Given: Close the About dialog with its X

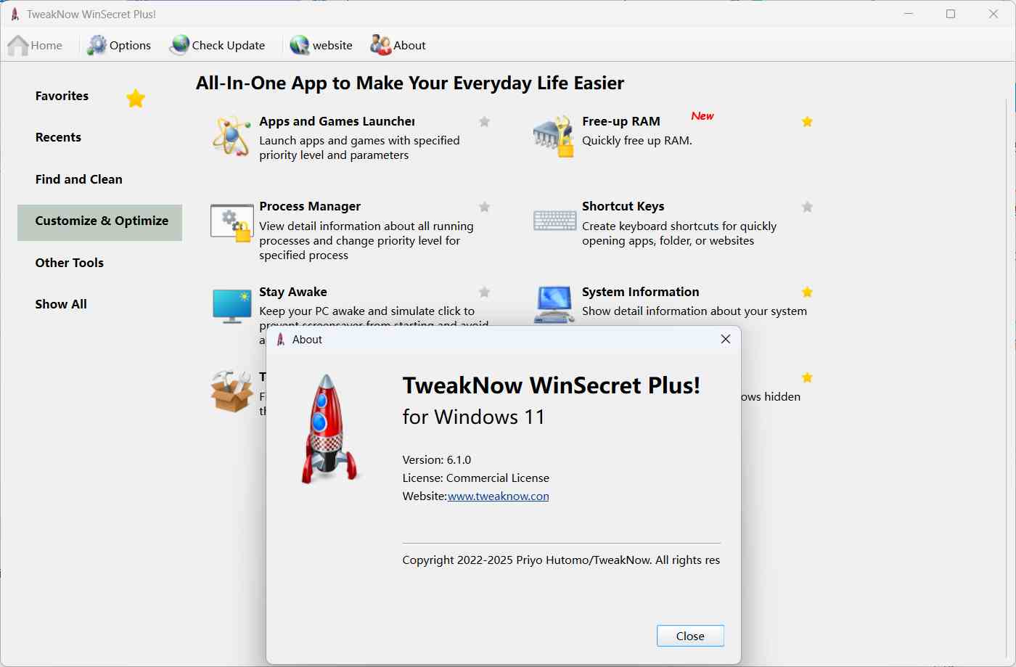Looking at the screenshot, I should click(x=725, y=340).
